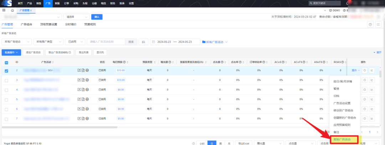385x145 pixels.
Task: Open the 已启用 status dropdown
Action: coord(75,42)
